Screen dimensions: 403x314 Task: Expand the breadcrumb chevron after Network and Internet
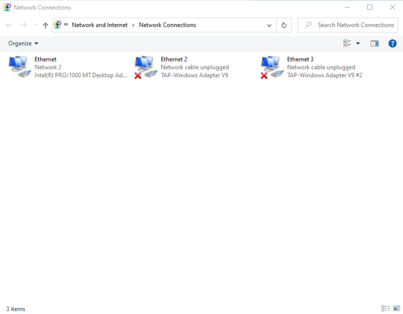coord(133,25)
